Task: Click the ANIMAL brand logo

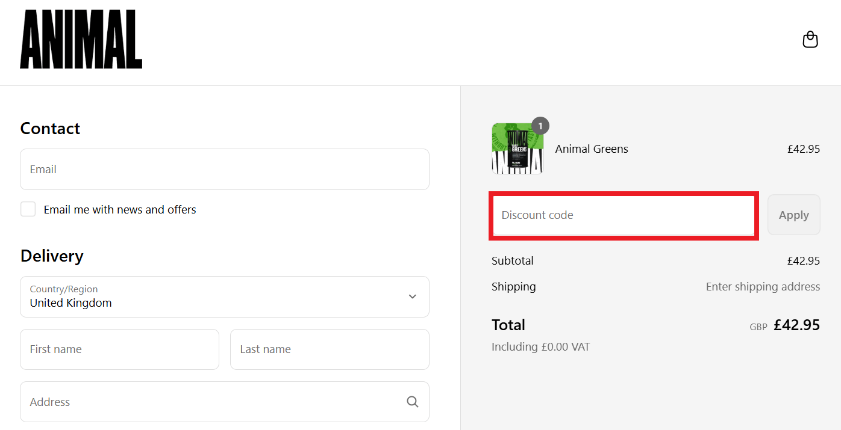Action: [81, 39]
